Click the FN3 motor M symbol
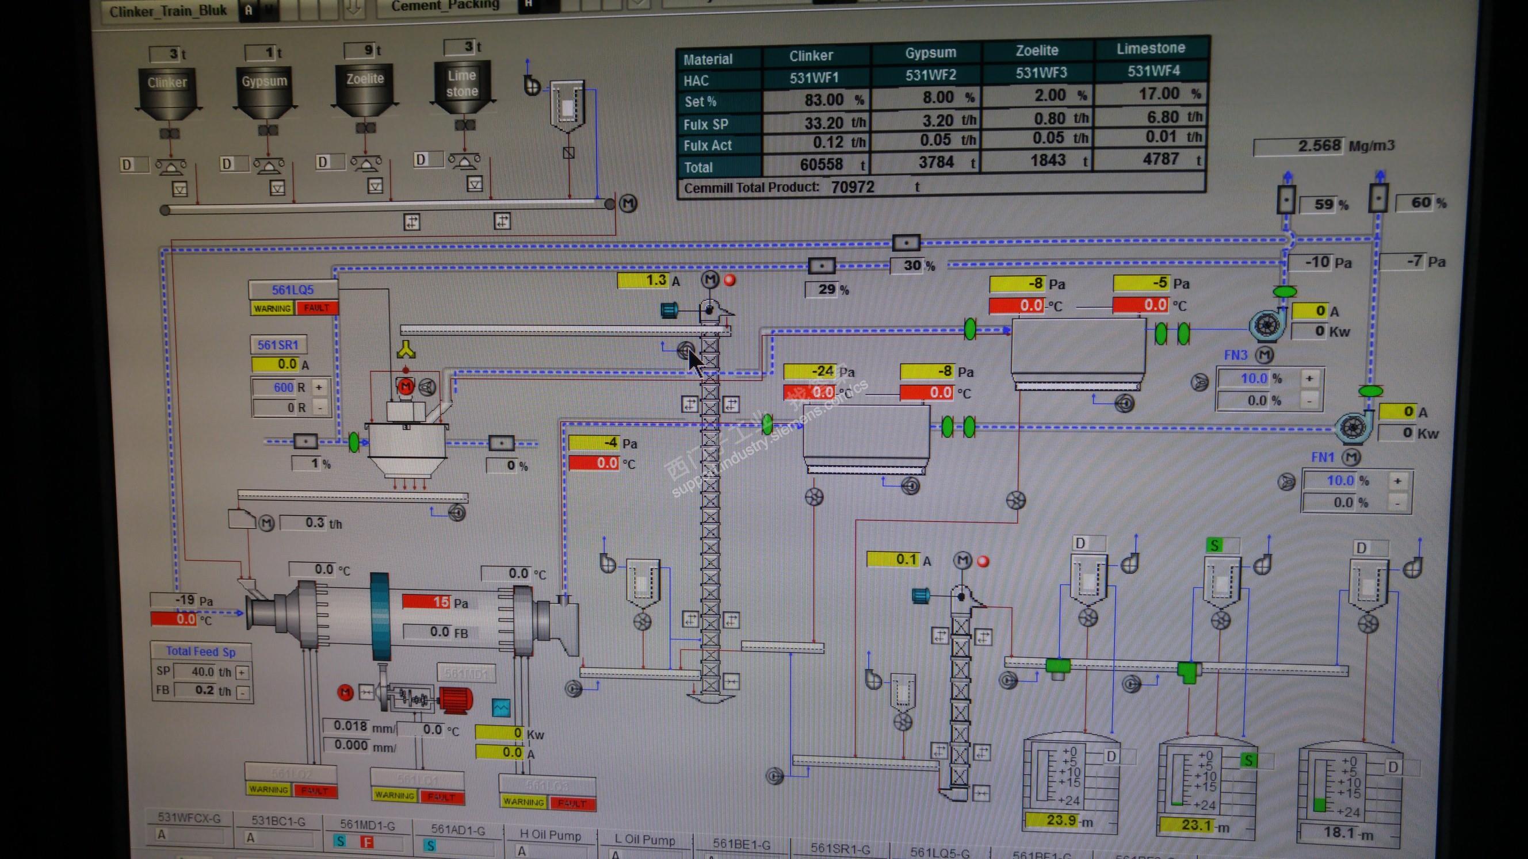 [x=1265, y=355]
